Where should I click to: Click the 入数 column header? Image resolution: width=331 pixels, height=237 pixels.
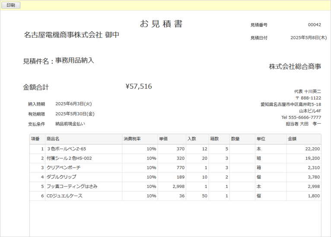pos(192,139)
